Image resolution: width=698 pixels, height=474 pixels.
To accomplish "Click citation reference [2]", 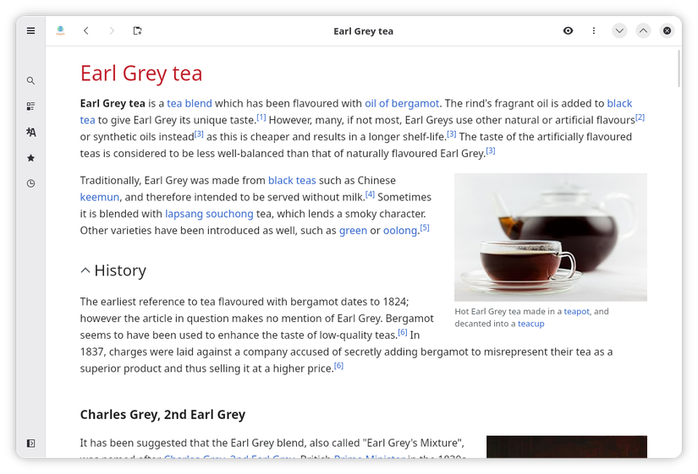I will tap(640, 117).
